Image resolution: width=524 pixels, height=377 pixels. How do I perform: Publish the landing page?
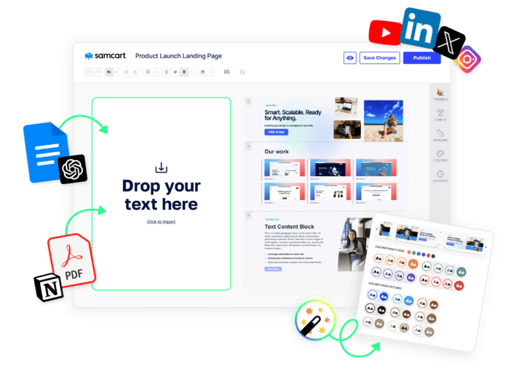[421, 57]
